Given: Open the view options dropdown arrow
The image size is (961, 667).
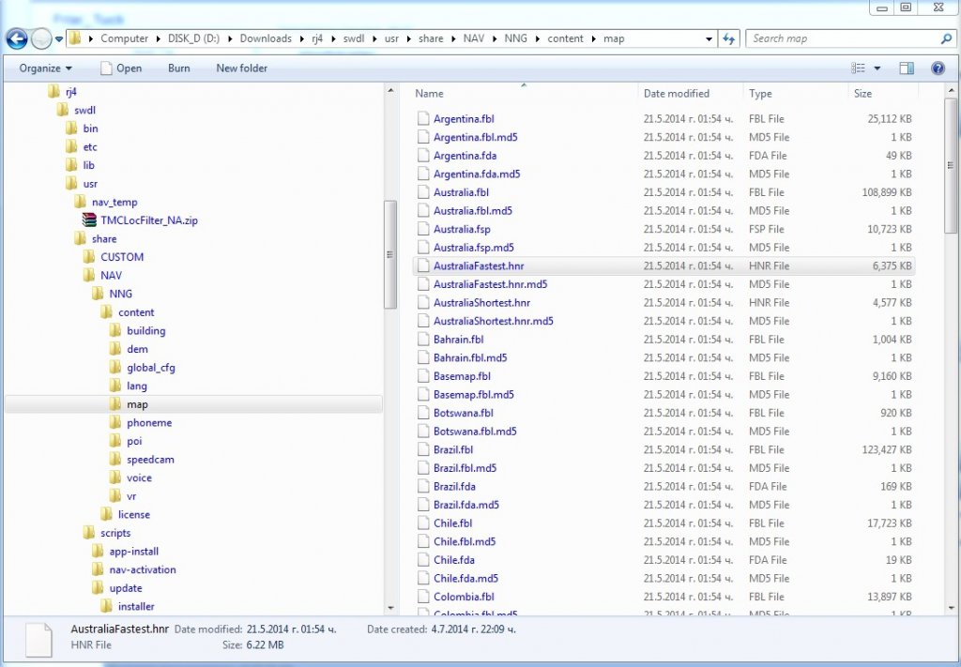Looking at the screenshot, I should 877,68.
